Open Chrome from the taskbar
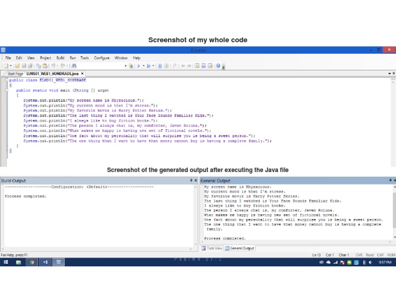 [32, 262]
